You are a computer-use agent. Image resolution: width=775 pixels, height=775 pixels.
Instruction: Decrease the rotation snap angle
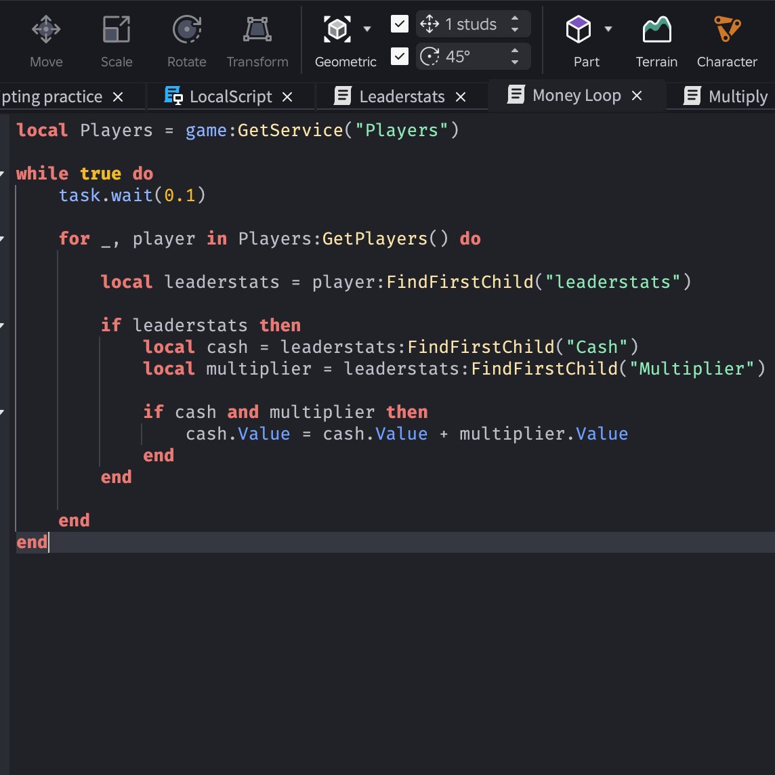point(515,62)
